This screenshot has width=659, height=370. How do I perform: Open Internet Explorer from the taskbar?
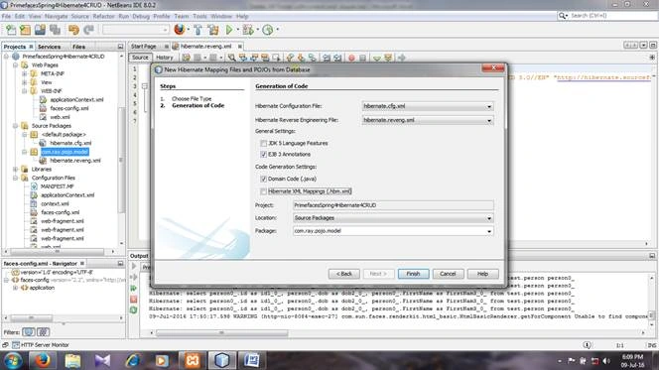pyautogui.click(x=133, y=360)
